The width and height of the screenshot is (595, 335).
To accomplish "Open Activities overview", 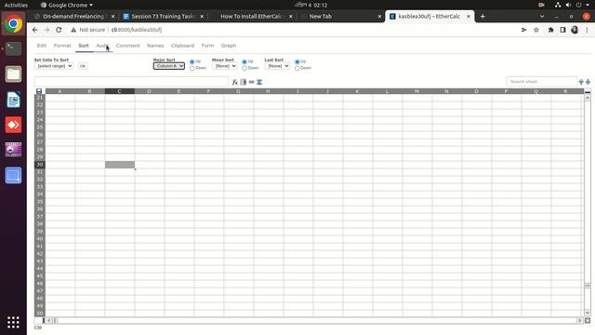I will tap(16, 5).
